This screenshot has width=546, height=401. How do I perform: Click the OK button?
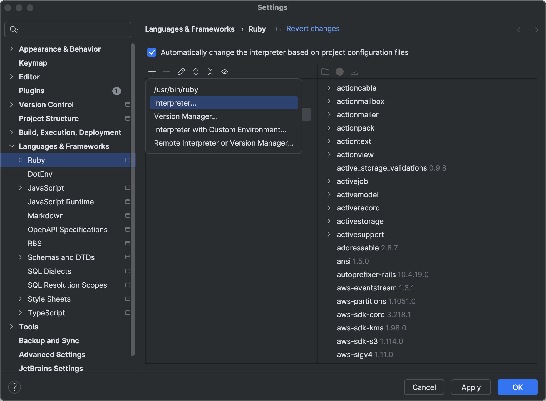[x=518, y=387]
